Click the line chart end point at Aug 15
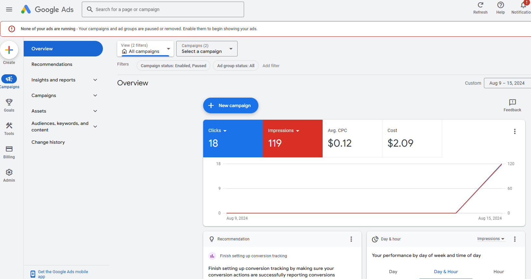This screenshot has width=531, height=279. (x=502, y=164)
